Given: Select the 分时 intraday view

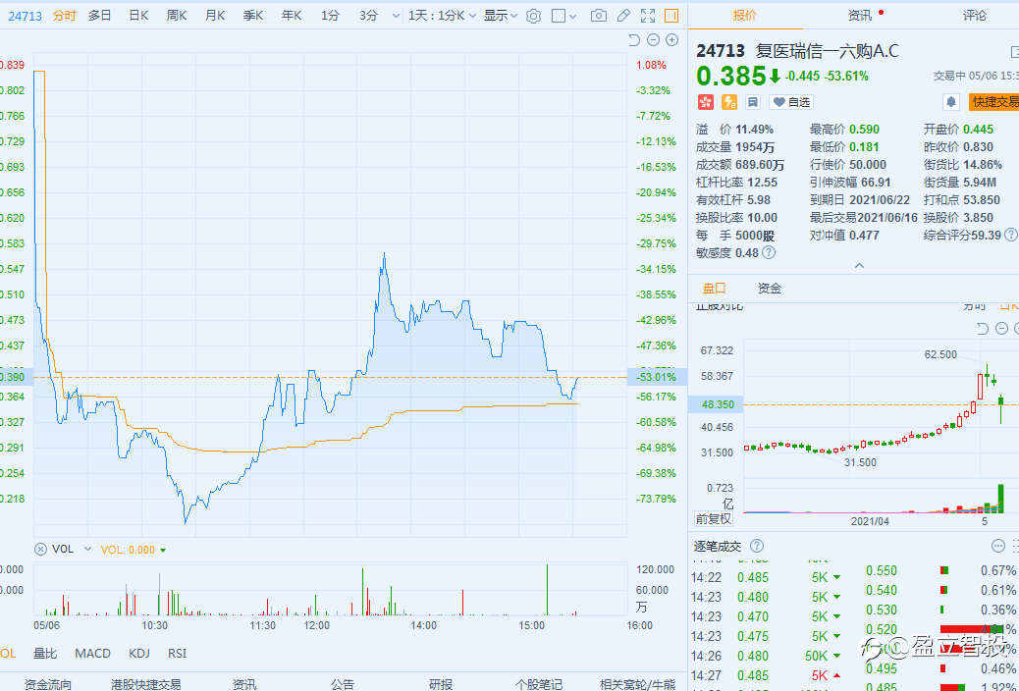Looking at the screenshot, I should 65,16.
